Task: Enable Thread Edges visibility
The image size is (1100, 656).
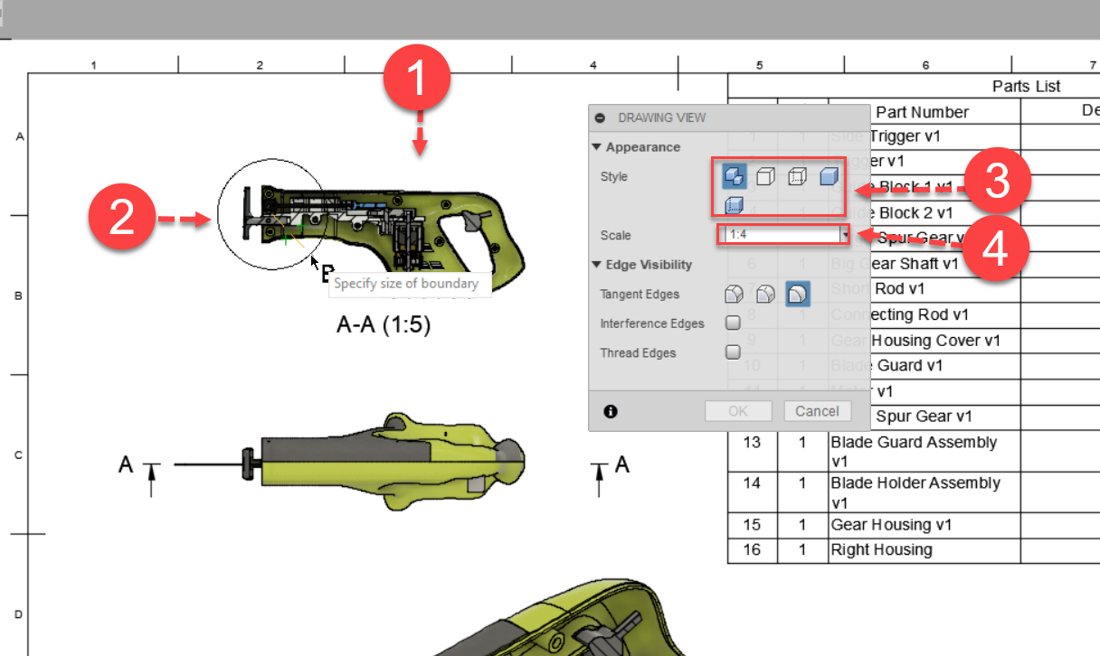Action: (x=733, y=351)
